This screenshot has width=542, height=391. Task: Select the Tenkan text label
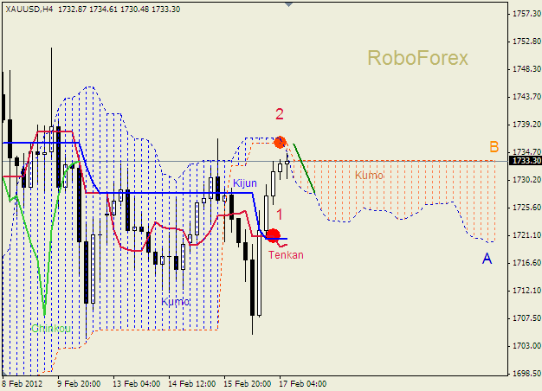click(286, 255)
